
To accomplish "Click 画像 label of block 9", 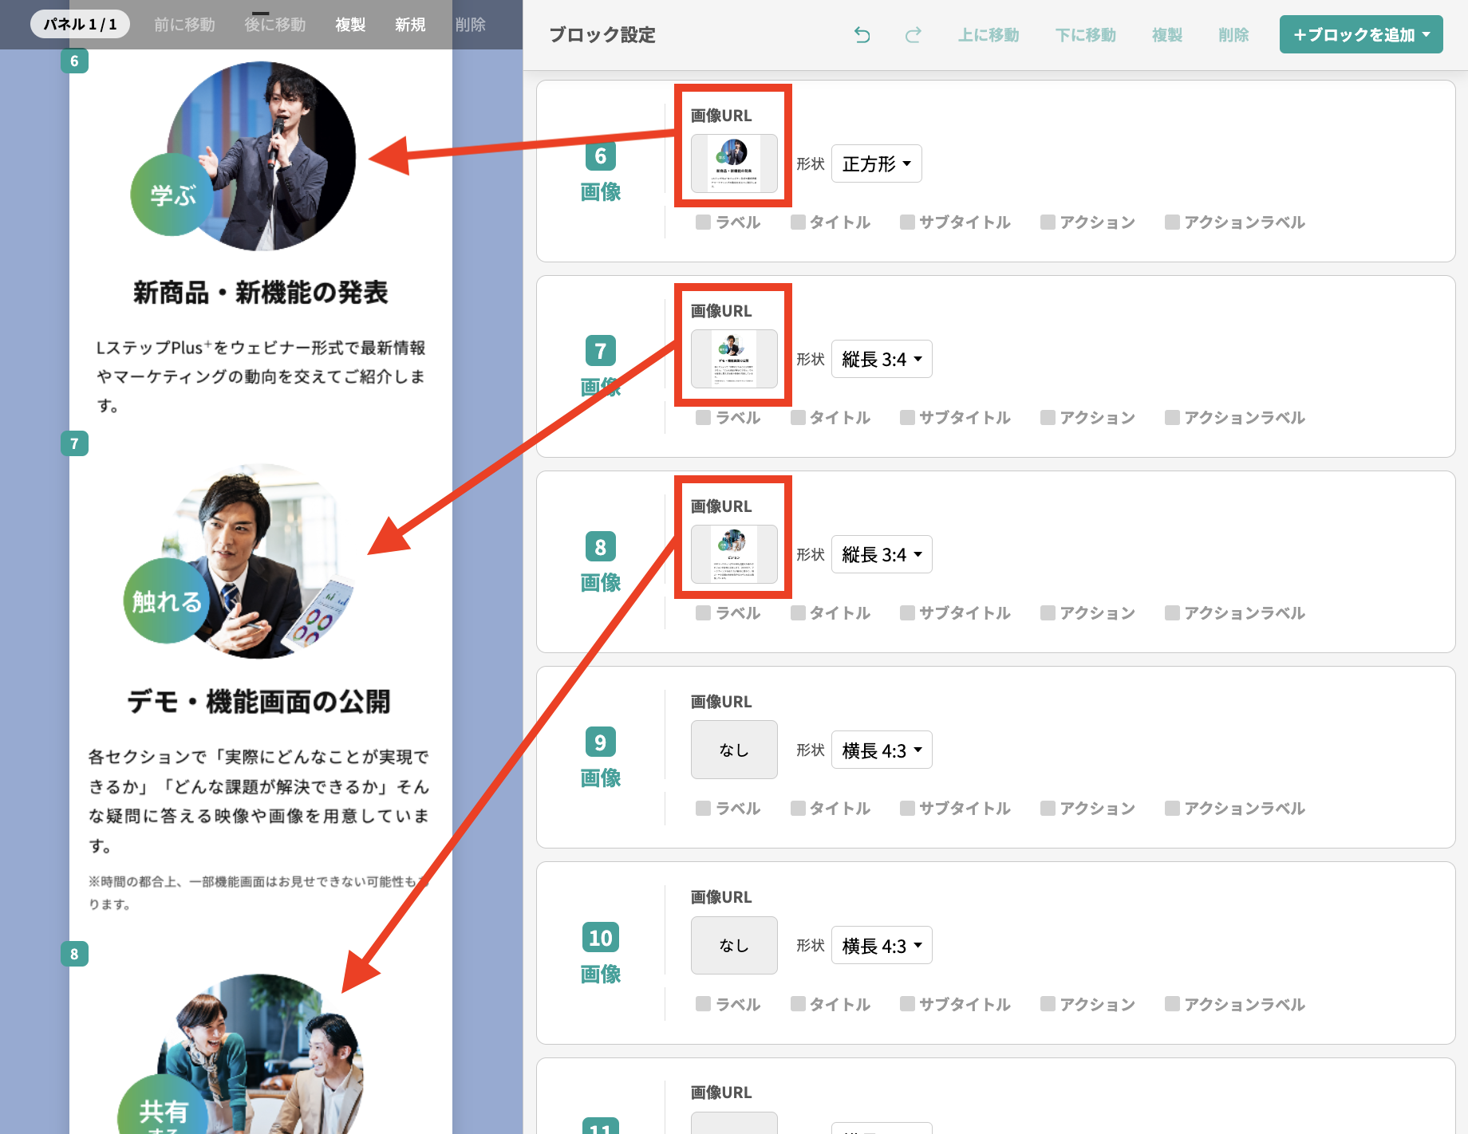I will coord(601,778).
